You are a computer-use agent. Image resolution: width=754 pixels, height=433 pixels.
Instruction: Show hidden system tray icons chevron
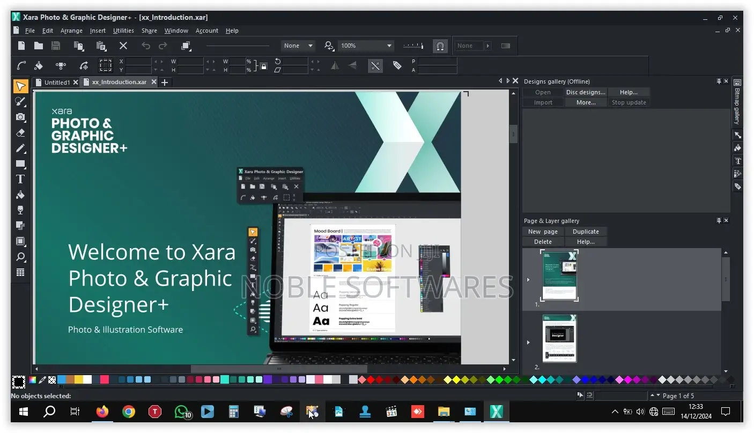point(615,412)
